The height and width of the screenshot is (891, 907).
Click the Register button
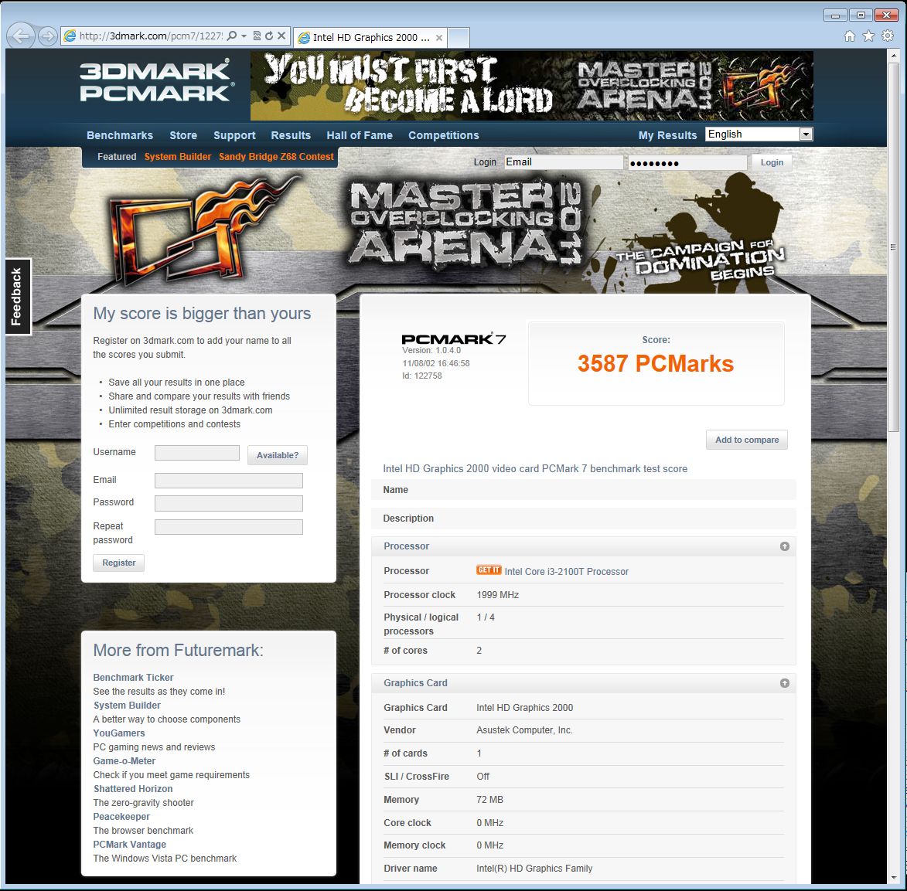point(118,563)
